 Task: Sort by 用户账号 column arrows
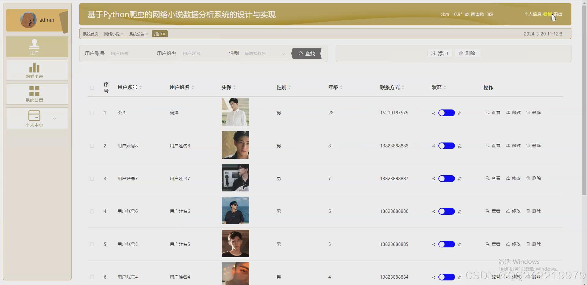click(x=141, y=87)
